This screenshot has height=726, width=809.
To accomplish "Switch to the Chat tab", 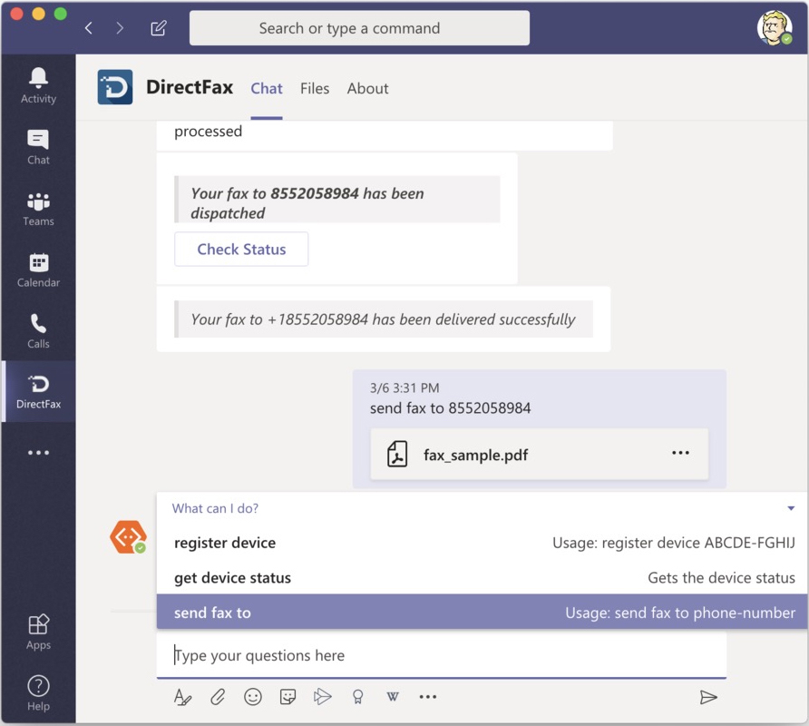I will pyautogui.click(x=267, y=89).
